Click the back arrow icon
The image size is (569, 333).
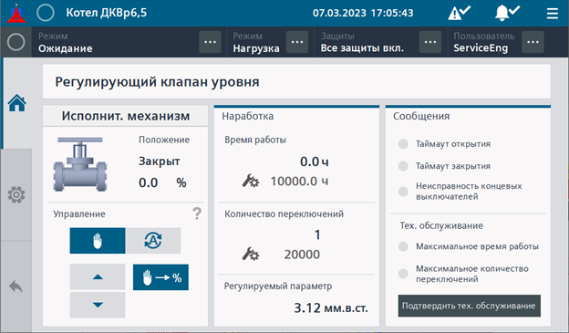[x=16, y=286]
